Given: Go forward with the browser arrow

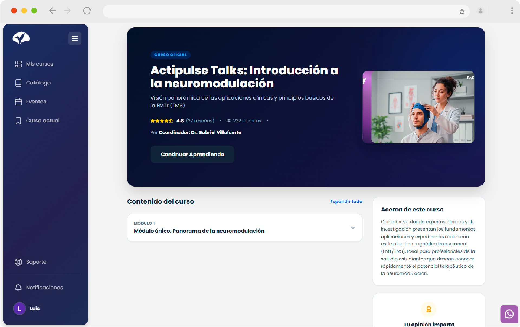Looking at the screenshot, I should (67, 11).
